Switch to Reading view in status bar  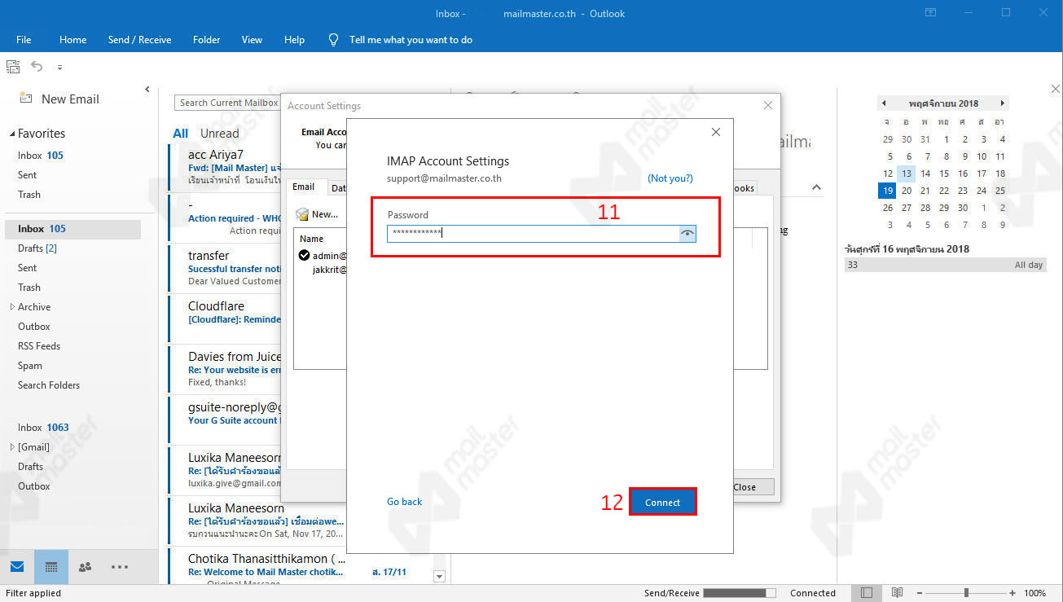897,593
